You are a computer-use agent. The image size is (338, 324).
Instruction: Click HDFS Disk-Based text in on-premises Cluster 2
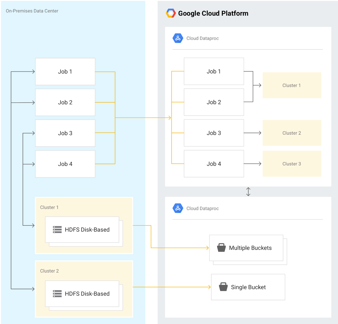tap(87, 294)
